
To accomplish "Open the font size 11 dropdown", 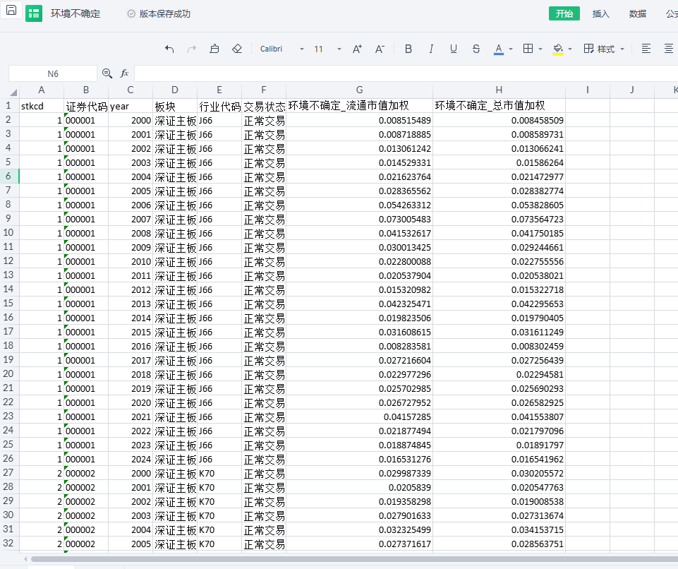I will point(339,49).
